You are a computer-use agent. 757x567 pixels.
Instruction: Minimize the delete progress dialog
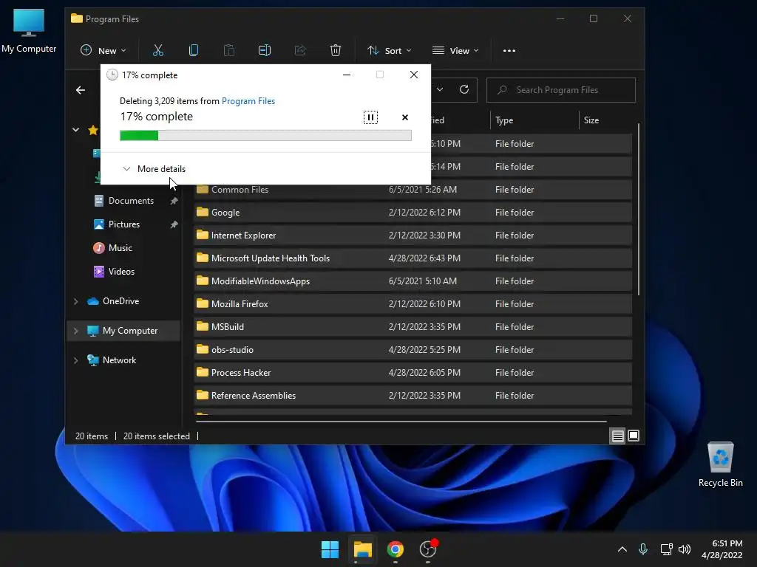point(347,75)
